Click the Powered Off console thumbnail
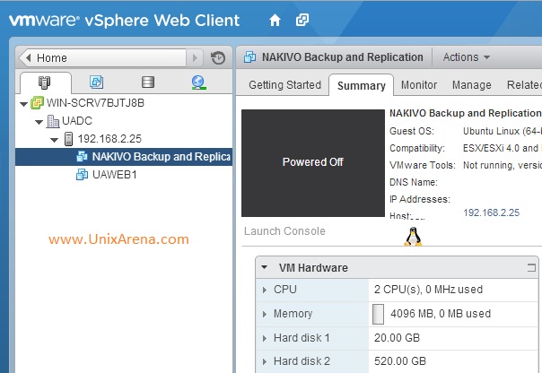The width and height of the screenshot is (542, 373). click(x=313, y=163)
